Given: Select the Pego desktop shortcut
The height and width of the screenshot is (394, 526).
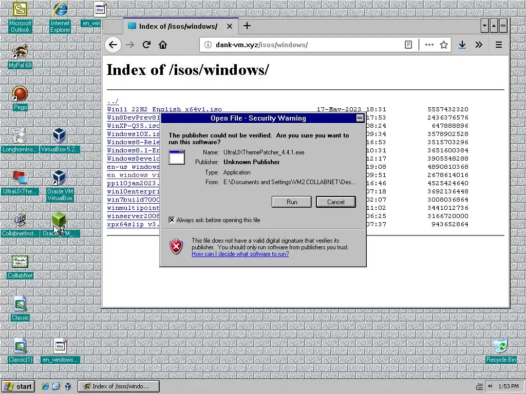Looking at the screenshot, I should tap(20, 98).
